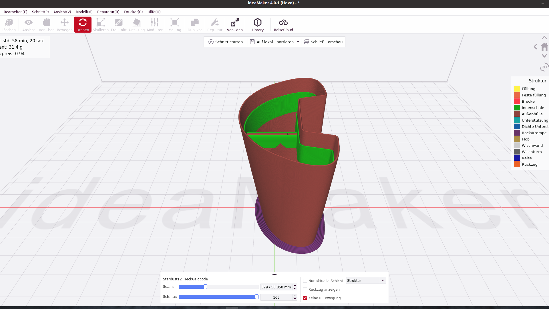Open RaiseCloud from the toolbar
Image resolution: width=549 pixels, height=309 pixels.
(x=283, y=25)
